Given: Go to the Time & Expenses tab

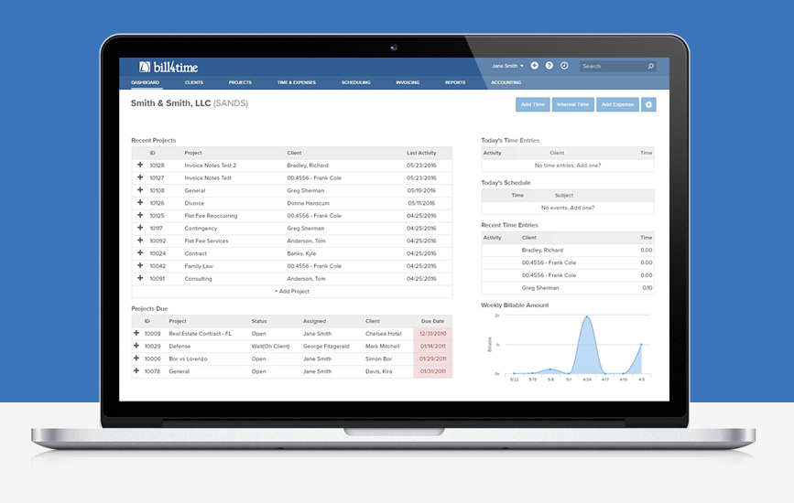Looking at the screenshot, I should point(296,82).
